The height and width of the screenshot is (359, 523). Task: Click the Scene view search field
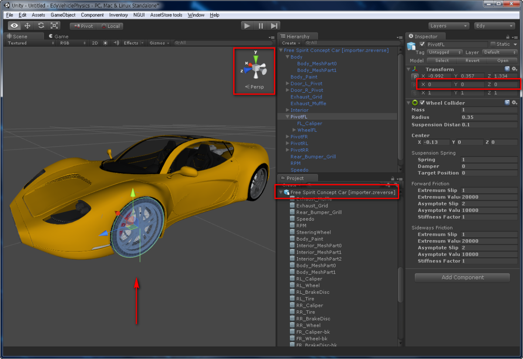[224, 43]
